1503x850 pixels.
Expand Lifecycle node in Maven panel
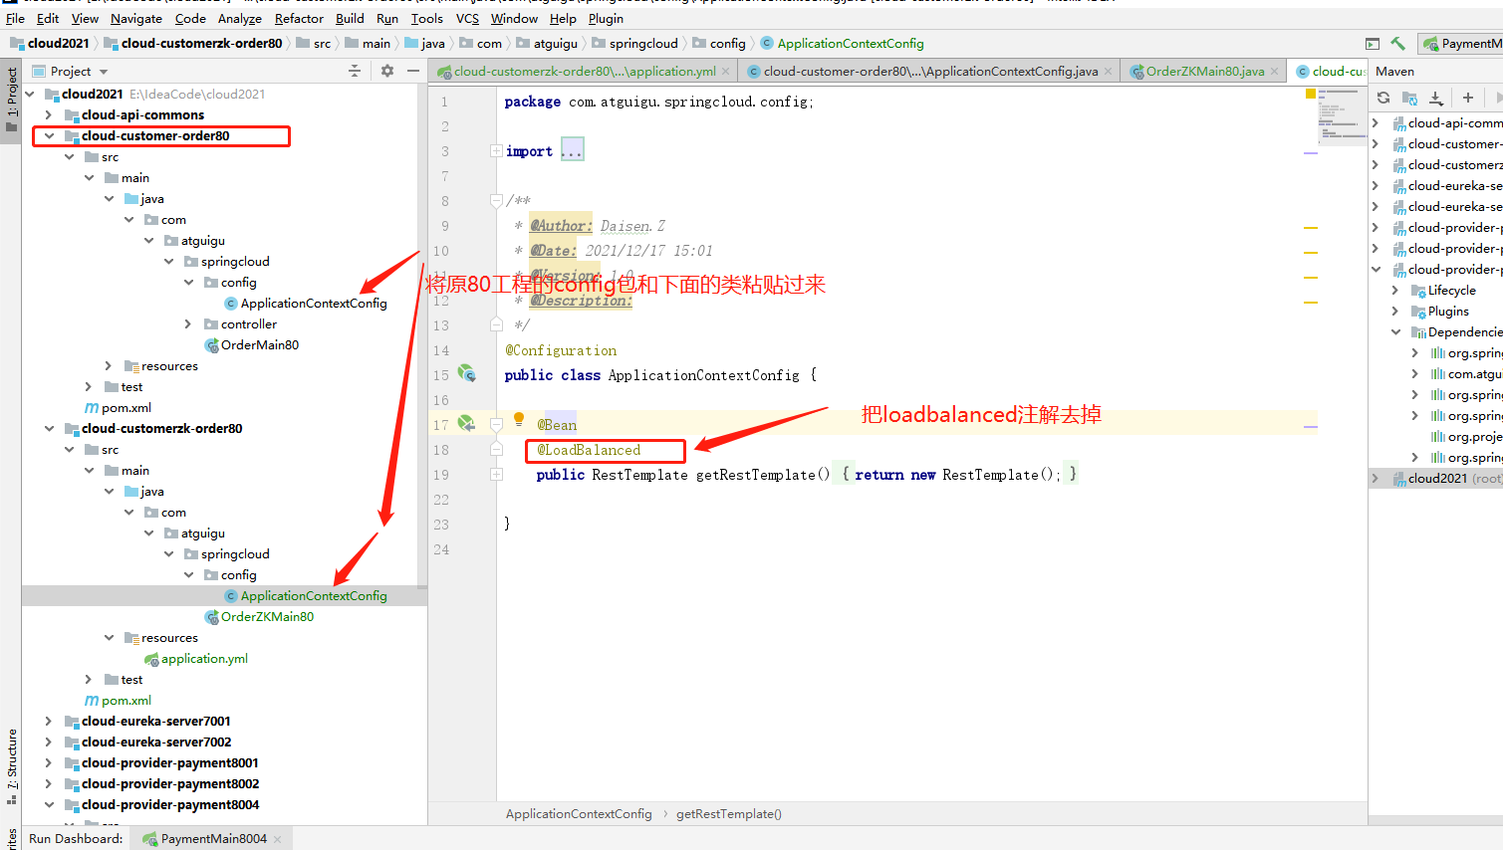click(x=1395, y=290)
